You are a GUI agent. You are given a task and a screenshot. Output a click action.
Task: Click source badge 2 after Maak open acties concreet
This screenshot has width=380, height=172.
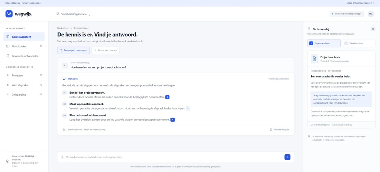(188, 108)
